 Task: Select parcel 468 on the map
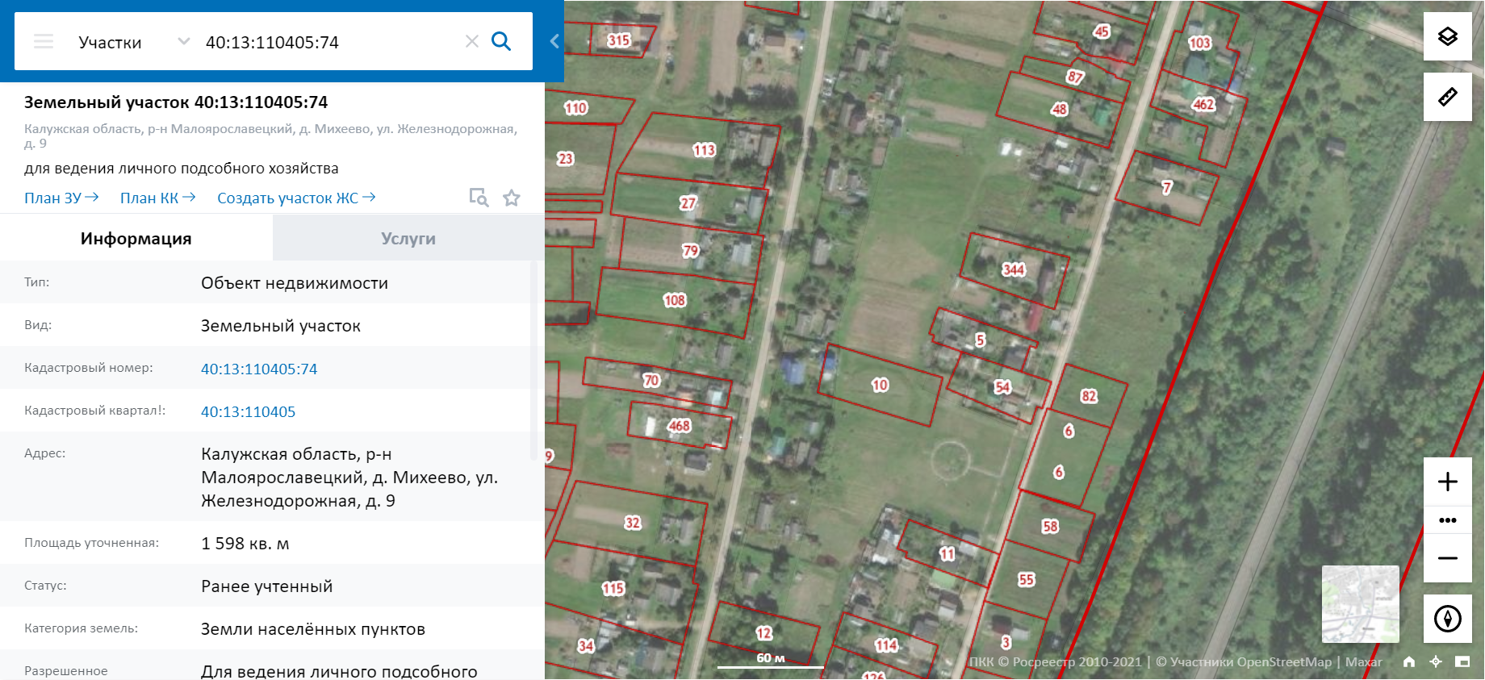680,426
